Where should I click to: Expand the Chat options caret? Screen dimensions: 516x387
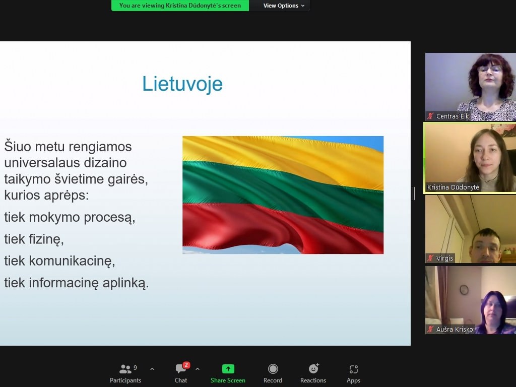[x=198, y=369]
